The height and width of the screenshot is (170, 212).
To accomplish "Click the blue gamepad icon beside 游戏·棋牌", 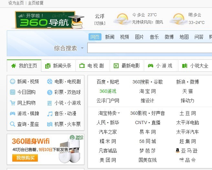I will coord(13,113).
